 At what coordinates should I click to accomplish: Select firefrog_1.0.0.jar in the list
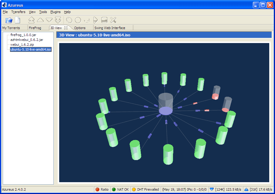(x=23, y=35)
